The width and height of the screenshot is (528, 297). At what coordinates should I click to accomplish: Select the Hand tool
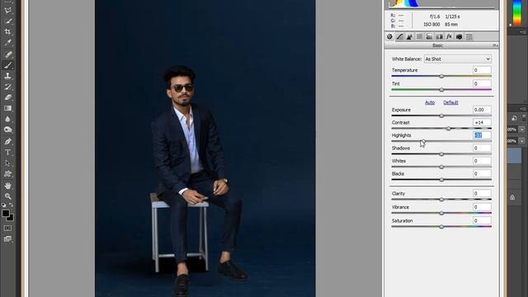coord(7,186)
